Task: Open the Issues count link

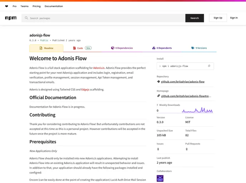Action: tap(158, 149)
